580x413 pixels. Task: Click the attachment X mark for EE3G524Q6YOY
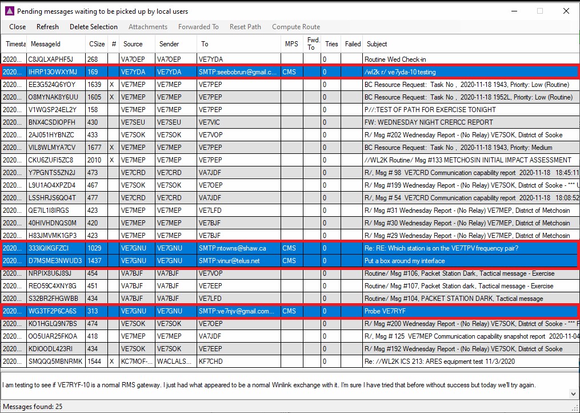click(113, 84)
